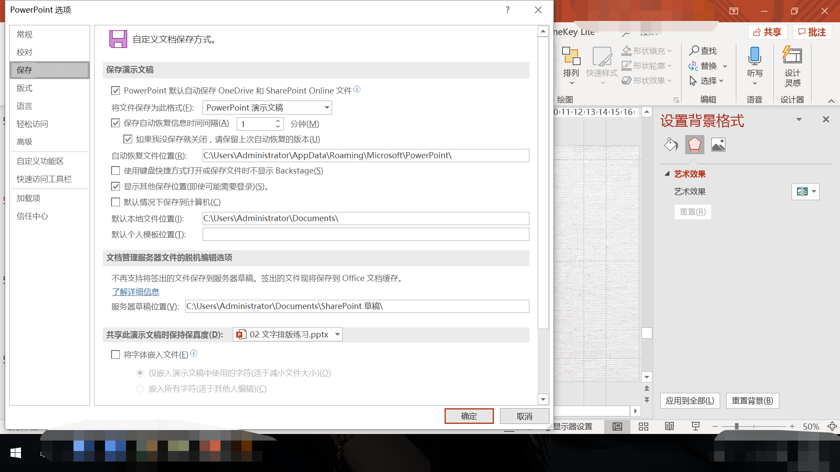
Task: Click the Shape Outline (形状轮廓) icon
Action: pyautogui.click(x=626, y=66)
